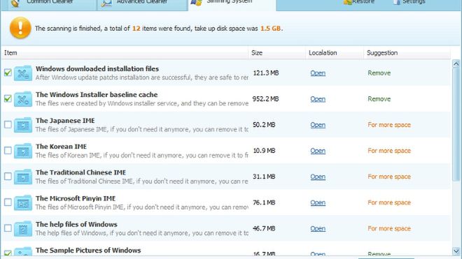Click the help files of Windows icon

23,228
